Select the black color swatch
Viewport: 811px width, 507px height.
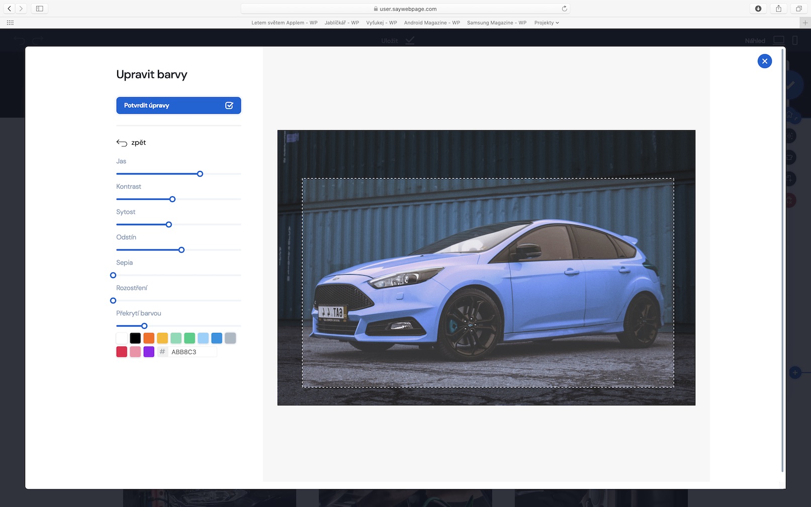tap(135, 338)
